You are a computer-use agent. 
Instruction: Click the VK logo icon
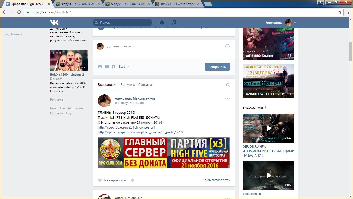(x=54, y=23)
